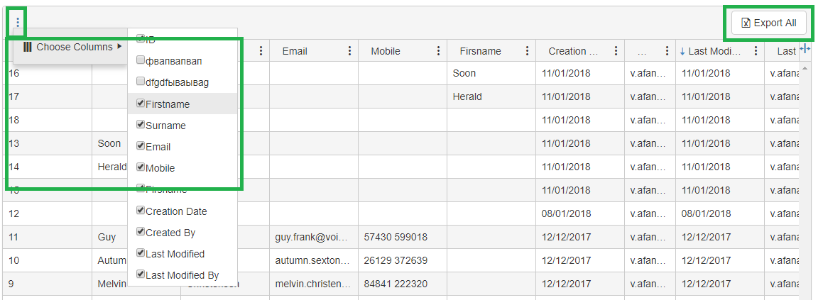The width and height of the screenshot is (823, 300).
Task: Toggle the Last Modified By checkbox
Action: click(141, 274)
